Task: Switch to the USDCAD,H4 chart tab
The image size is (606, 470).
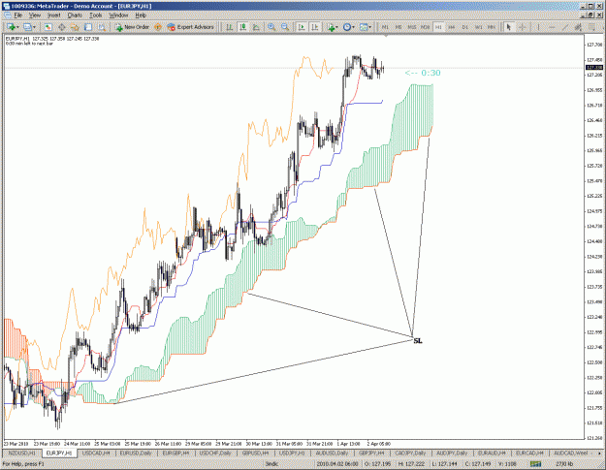Action: tap(96, 453)
